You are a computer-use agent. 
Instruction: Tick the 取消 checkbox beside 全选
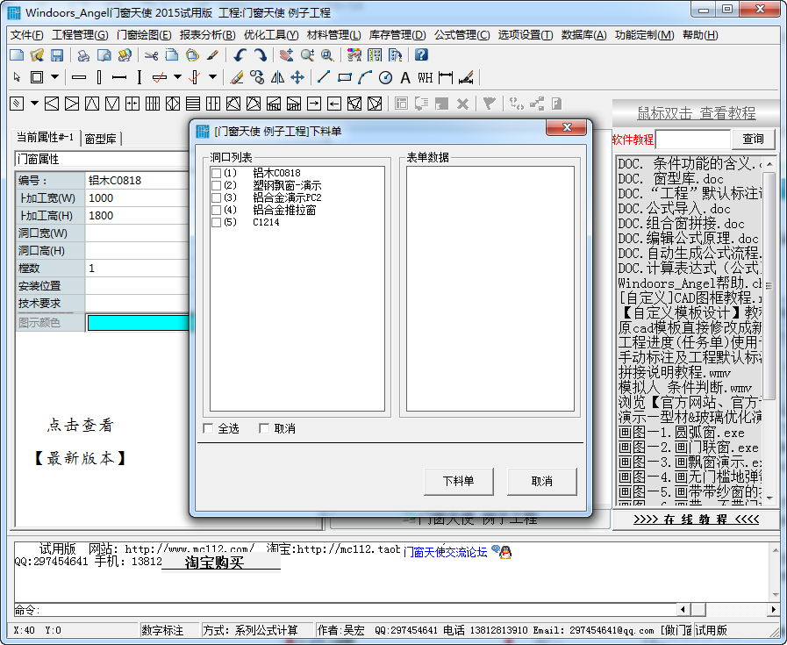click(x=264, y=428)
